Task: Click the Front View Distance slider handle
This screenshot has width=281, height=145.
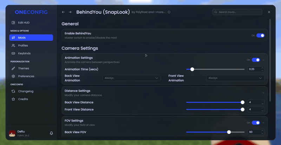Action: click(242, 109)
